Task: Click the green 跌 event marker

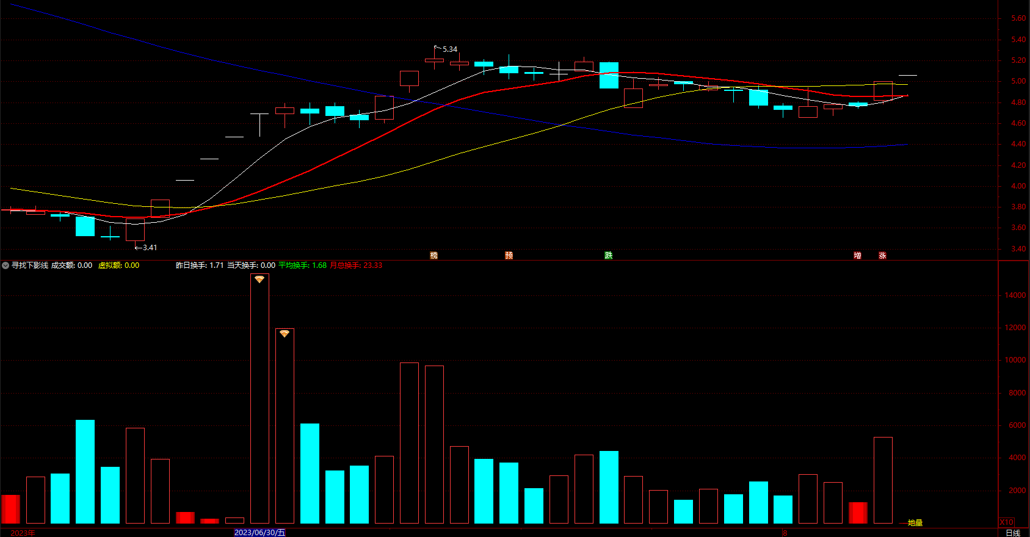Action: 609,256
